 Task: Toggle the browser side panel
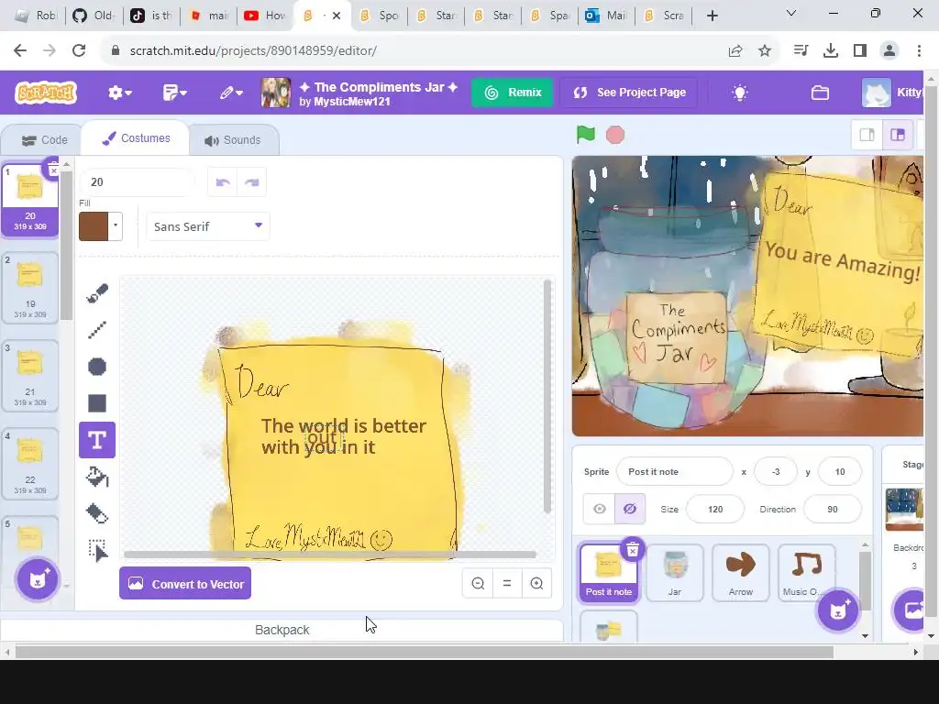859,51
